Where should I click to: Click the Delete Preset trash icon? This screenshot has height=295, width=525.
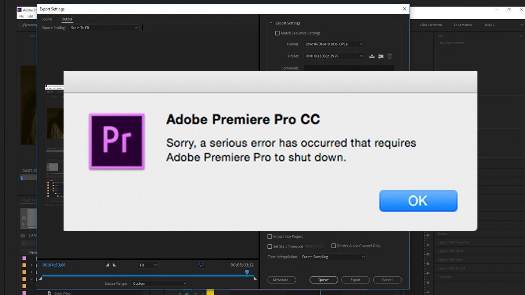pyautogui.click(x=390, y=56)
